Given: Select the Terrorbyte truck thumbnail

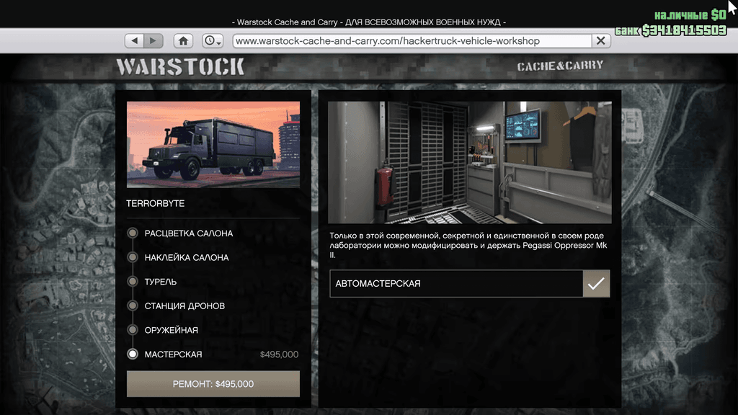Looking at the screenshot, I should click(x=213, y=144).
